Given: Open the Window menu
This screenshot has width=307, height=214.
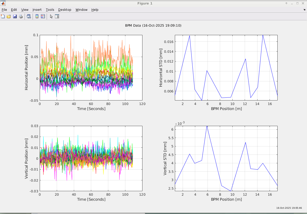Looking at the screenshot, I should [81, 10].
